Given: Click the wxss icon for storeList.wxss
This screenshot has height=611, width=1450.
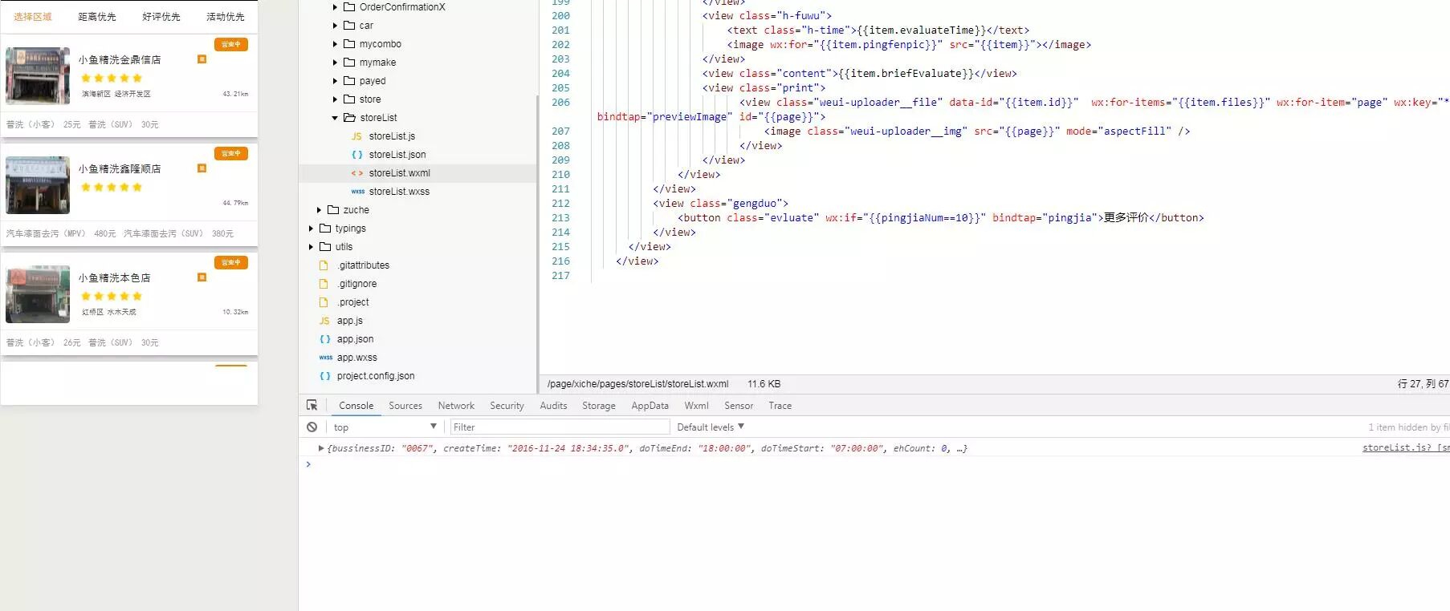Looking at the screenshot, I should point(358,192).
